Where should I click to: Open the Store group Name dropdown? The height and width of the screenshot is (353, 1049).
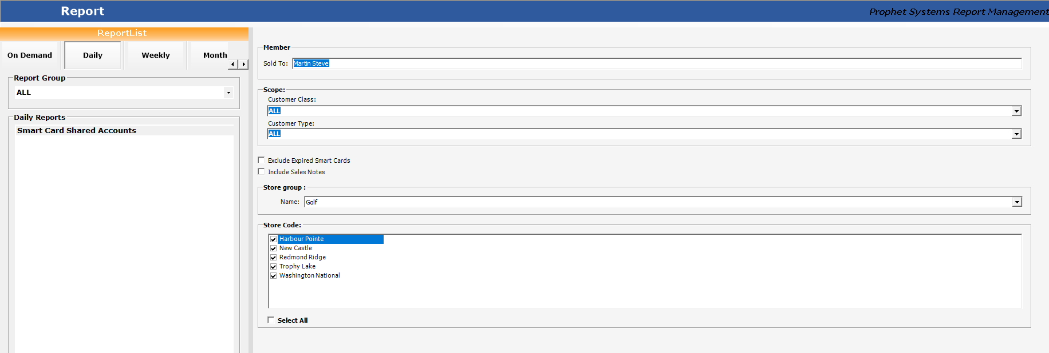(1017, 202)
